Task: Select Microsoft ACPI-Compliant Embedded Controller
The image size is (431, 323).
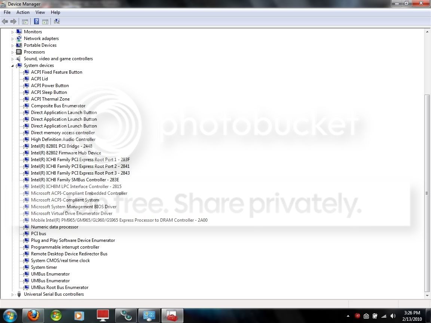Action: [79, 193]
